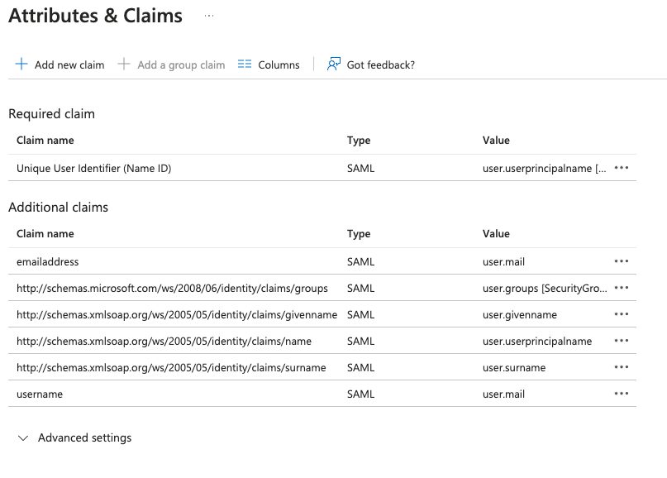Click the user.groups [SecurityGro... value
The image size is (667, 478).
[545, 288]
